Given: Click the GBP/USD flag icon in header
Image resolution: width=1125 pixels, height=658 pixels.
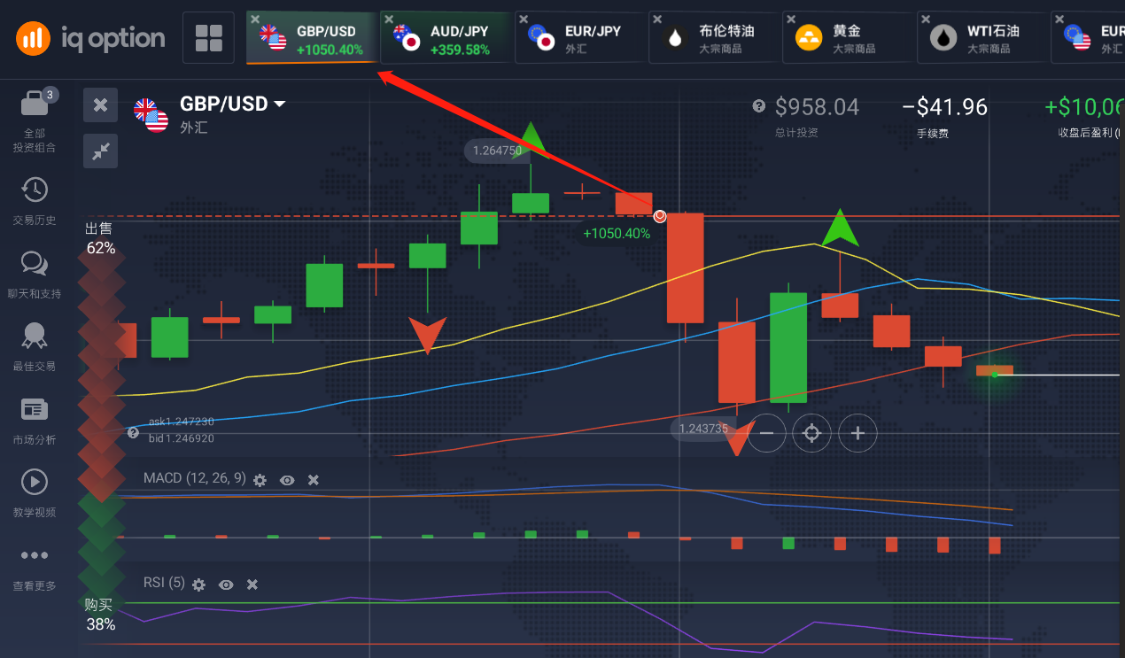Looking at the screenshot, I should (151, 115).
